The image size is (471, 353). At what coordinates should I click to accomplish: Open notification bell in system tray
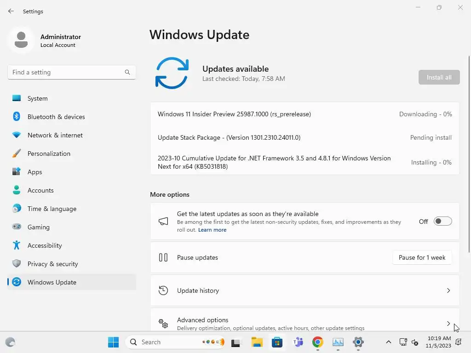(x=459, y=342)
